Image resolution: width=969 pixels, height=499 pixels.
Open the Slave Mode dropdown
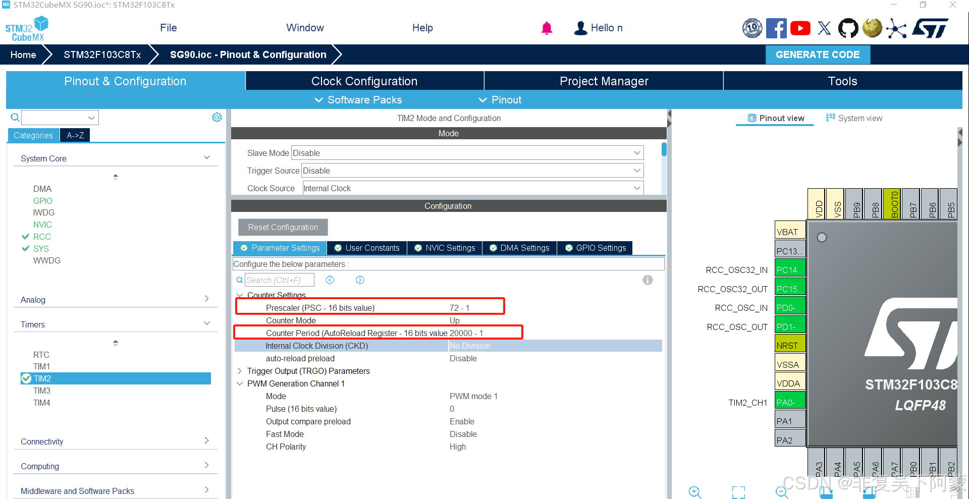(x=467, y=153)
